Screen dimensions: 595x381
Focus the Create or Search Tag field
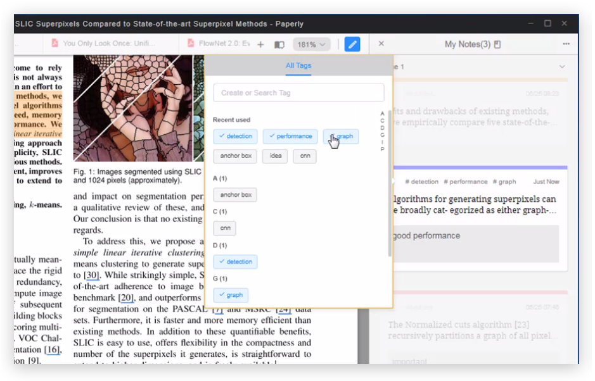[298, 93]
